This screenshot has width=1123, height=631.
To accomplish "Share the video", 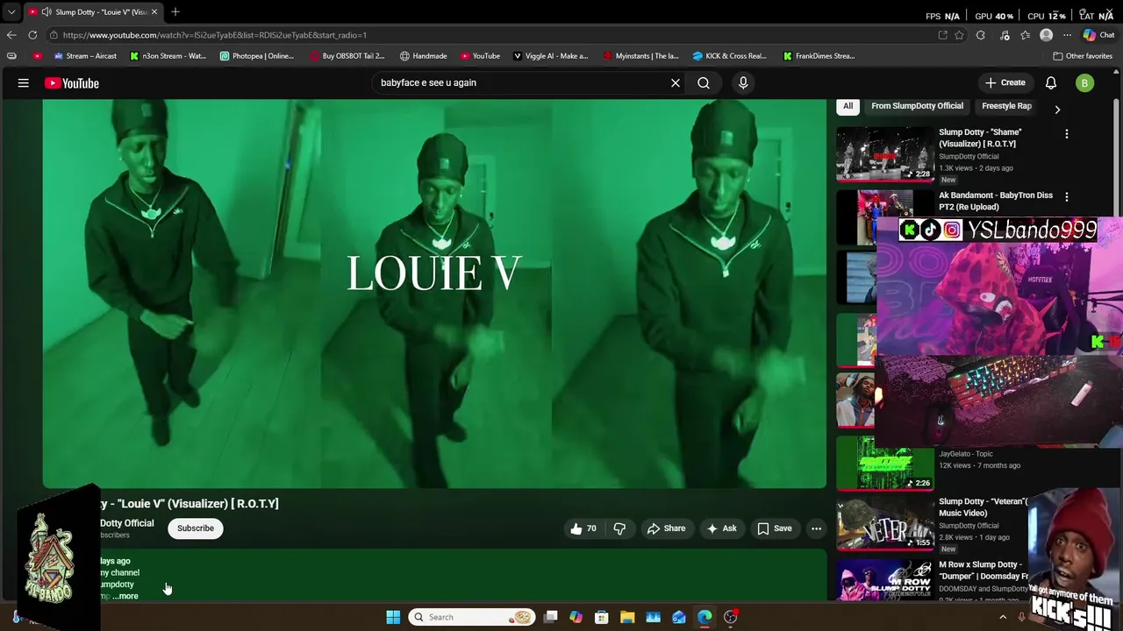I will click(667, 528).
